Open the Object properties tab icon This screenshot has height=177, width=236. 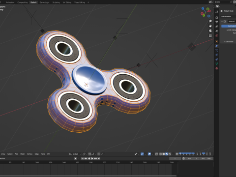pos(217,41)
